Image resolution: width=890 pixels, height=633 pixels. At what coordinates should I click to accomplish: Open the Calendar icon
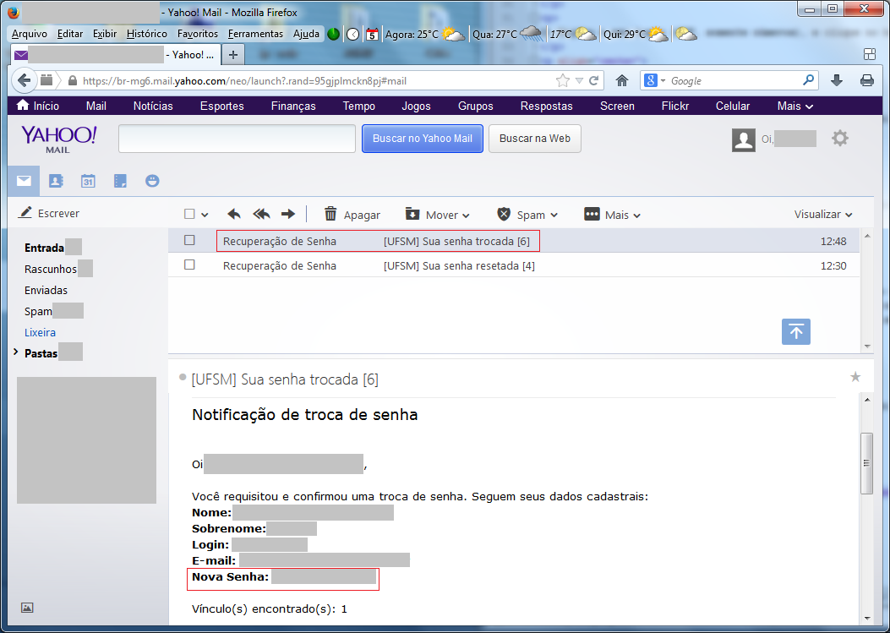coord(88,181)
